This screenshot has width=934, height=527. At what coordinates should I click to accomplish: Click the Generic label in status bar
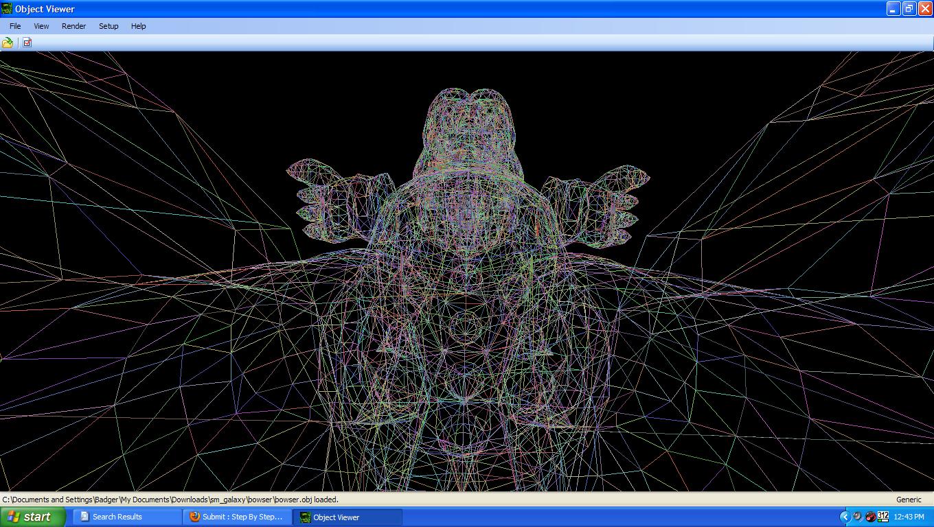point(909,500)
